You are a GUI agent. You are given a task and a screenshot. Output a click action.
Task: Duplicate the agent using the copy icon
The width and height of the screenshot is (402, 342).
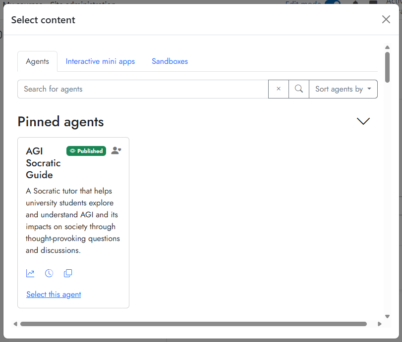tap(68, 273)
